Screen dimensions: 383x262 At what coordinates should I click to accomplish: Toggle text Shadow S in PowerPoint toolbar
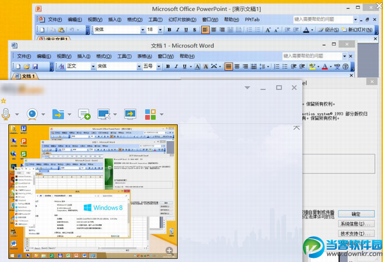tap(194, 30)
